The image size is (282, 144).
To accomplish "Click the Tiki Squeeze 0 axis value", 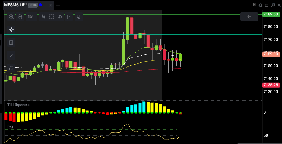I will click(264, 112).
